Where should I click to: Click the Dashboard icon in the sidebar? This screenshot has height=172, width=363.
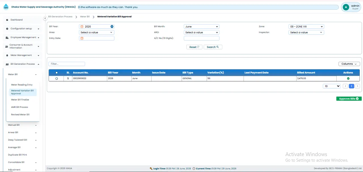click(7, 20)
